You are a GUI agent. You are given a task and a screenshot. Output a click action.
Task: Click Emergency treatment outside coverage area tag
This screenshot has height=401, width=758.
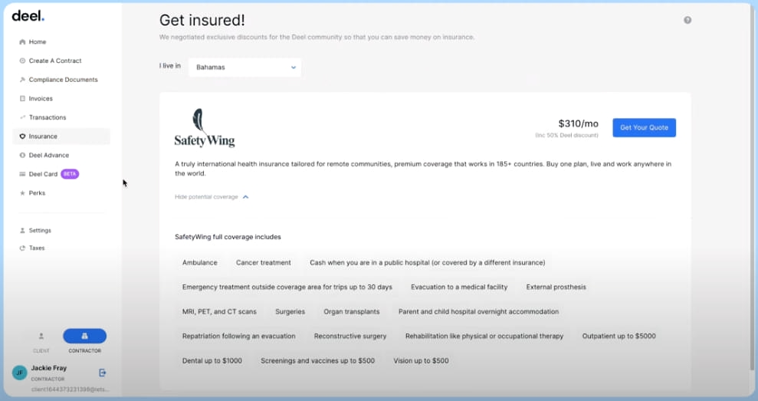pyautogui.click(x=287, y=288)
